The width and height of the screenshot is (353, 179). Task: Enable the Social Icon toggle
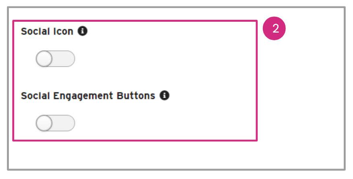coord(55,59)
